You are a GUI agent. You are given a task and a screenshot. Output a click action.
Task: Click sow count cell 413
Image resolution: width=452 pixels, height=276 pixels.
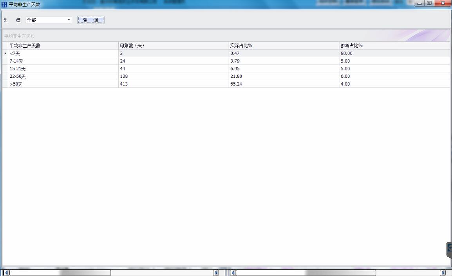[x=174, y=84]
